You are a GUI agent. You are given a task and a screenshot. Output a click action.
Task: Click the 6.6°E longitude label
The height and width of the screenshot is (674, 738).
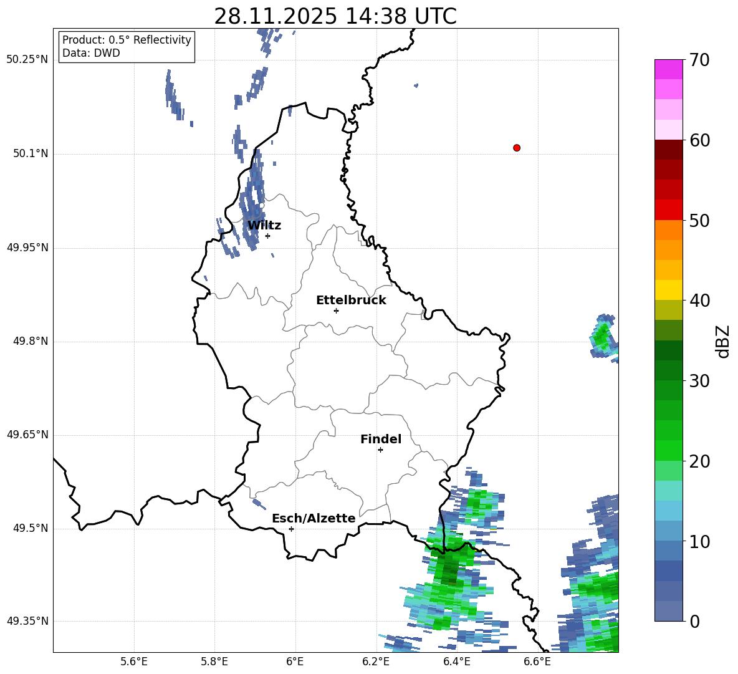point(537,662)
